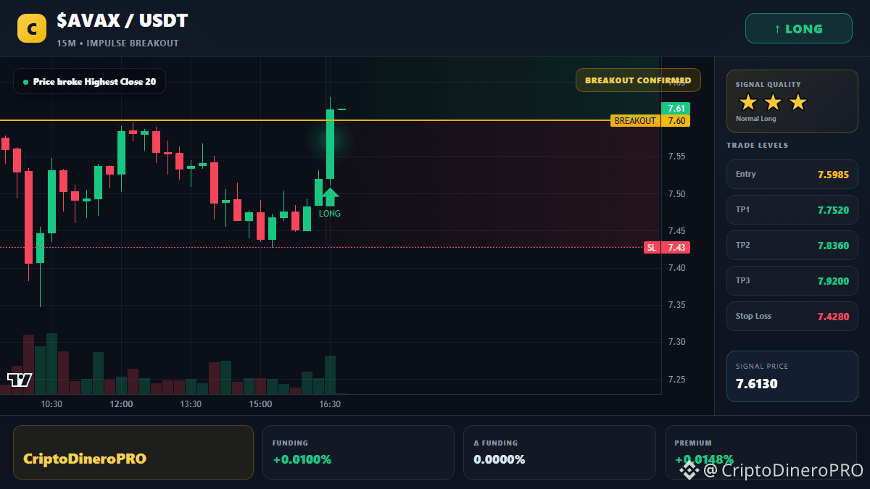Click the yellow C logo icon
This screenshot has height=489, width=870.
pyautogui.click(x=31, y=29)
